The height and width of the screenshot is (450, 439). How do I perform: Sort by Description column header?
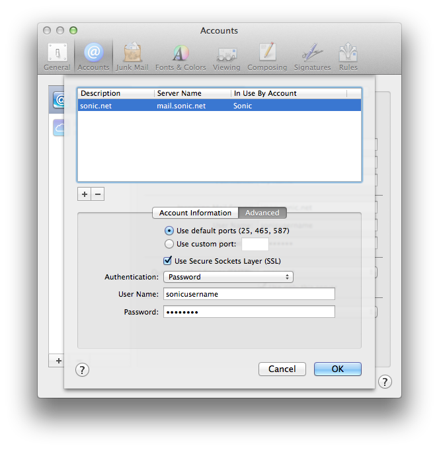pyautogui.click(x=116, y=93)
